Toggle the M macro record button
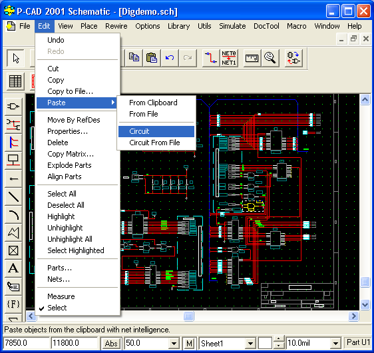This screenshot has width=374, height=353. click(189, 344)
